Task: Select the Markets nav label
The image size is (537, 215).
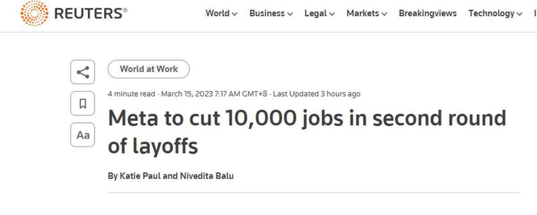Action: tap(362, 13)
